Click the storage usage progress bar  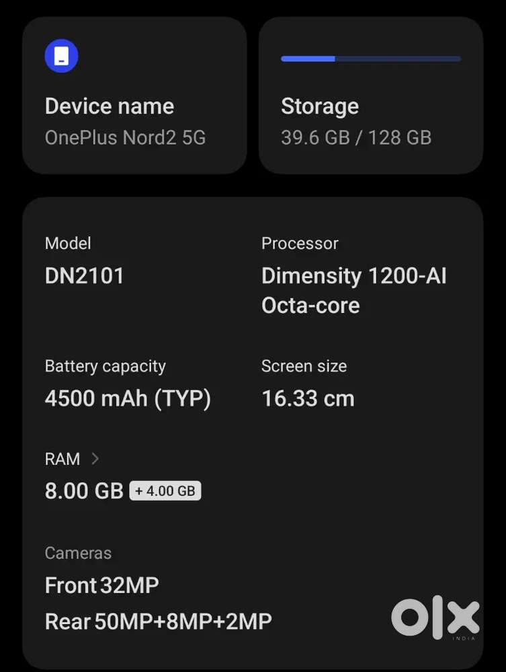pyautogui.click(x=371, y=59)
